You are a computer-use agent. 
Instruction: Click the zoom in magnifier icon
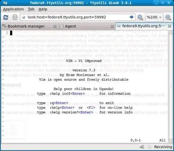click(140, 17)
